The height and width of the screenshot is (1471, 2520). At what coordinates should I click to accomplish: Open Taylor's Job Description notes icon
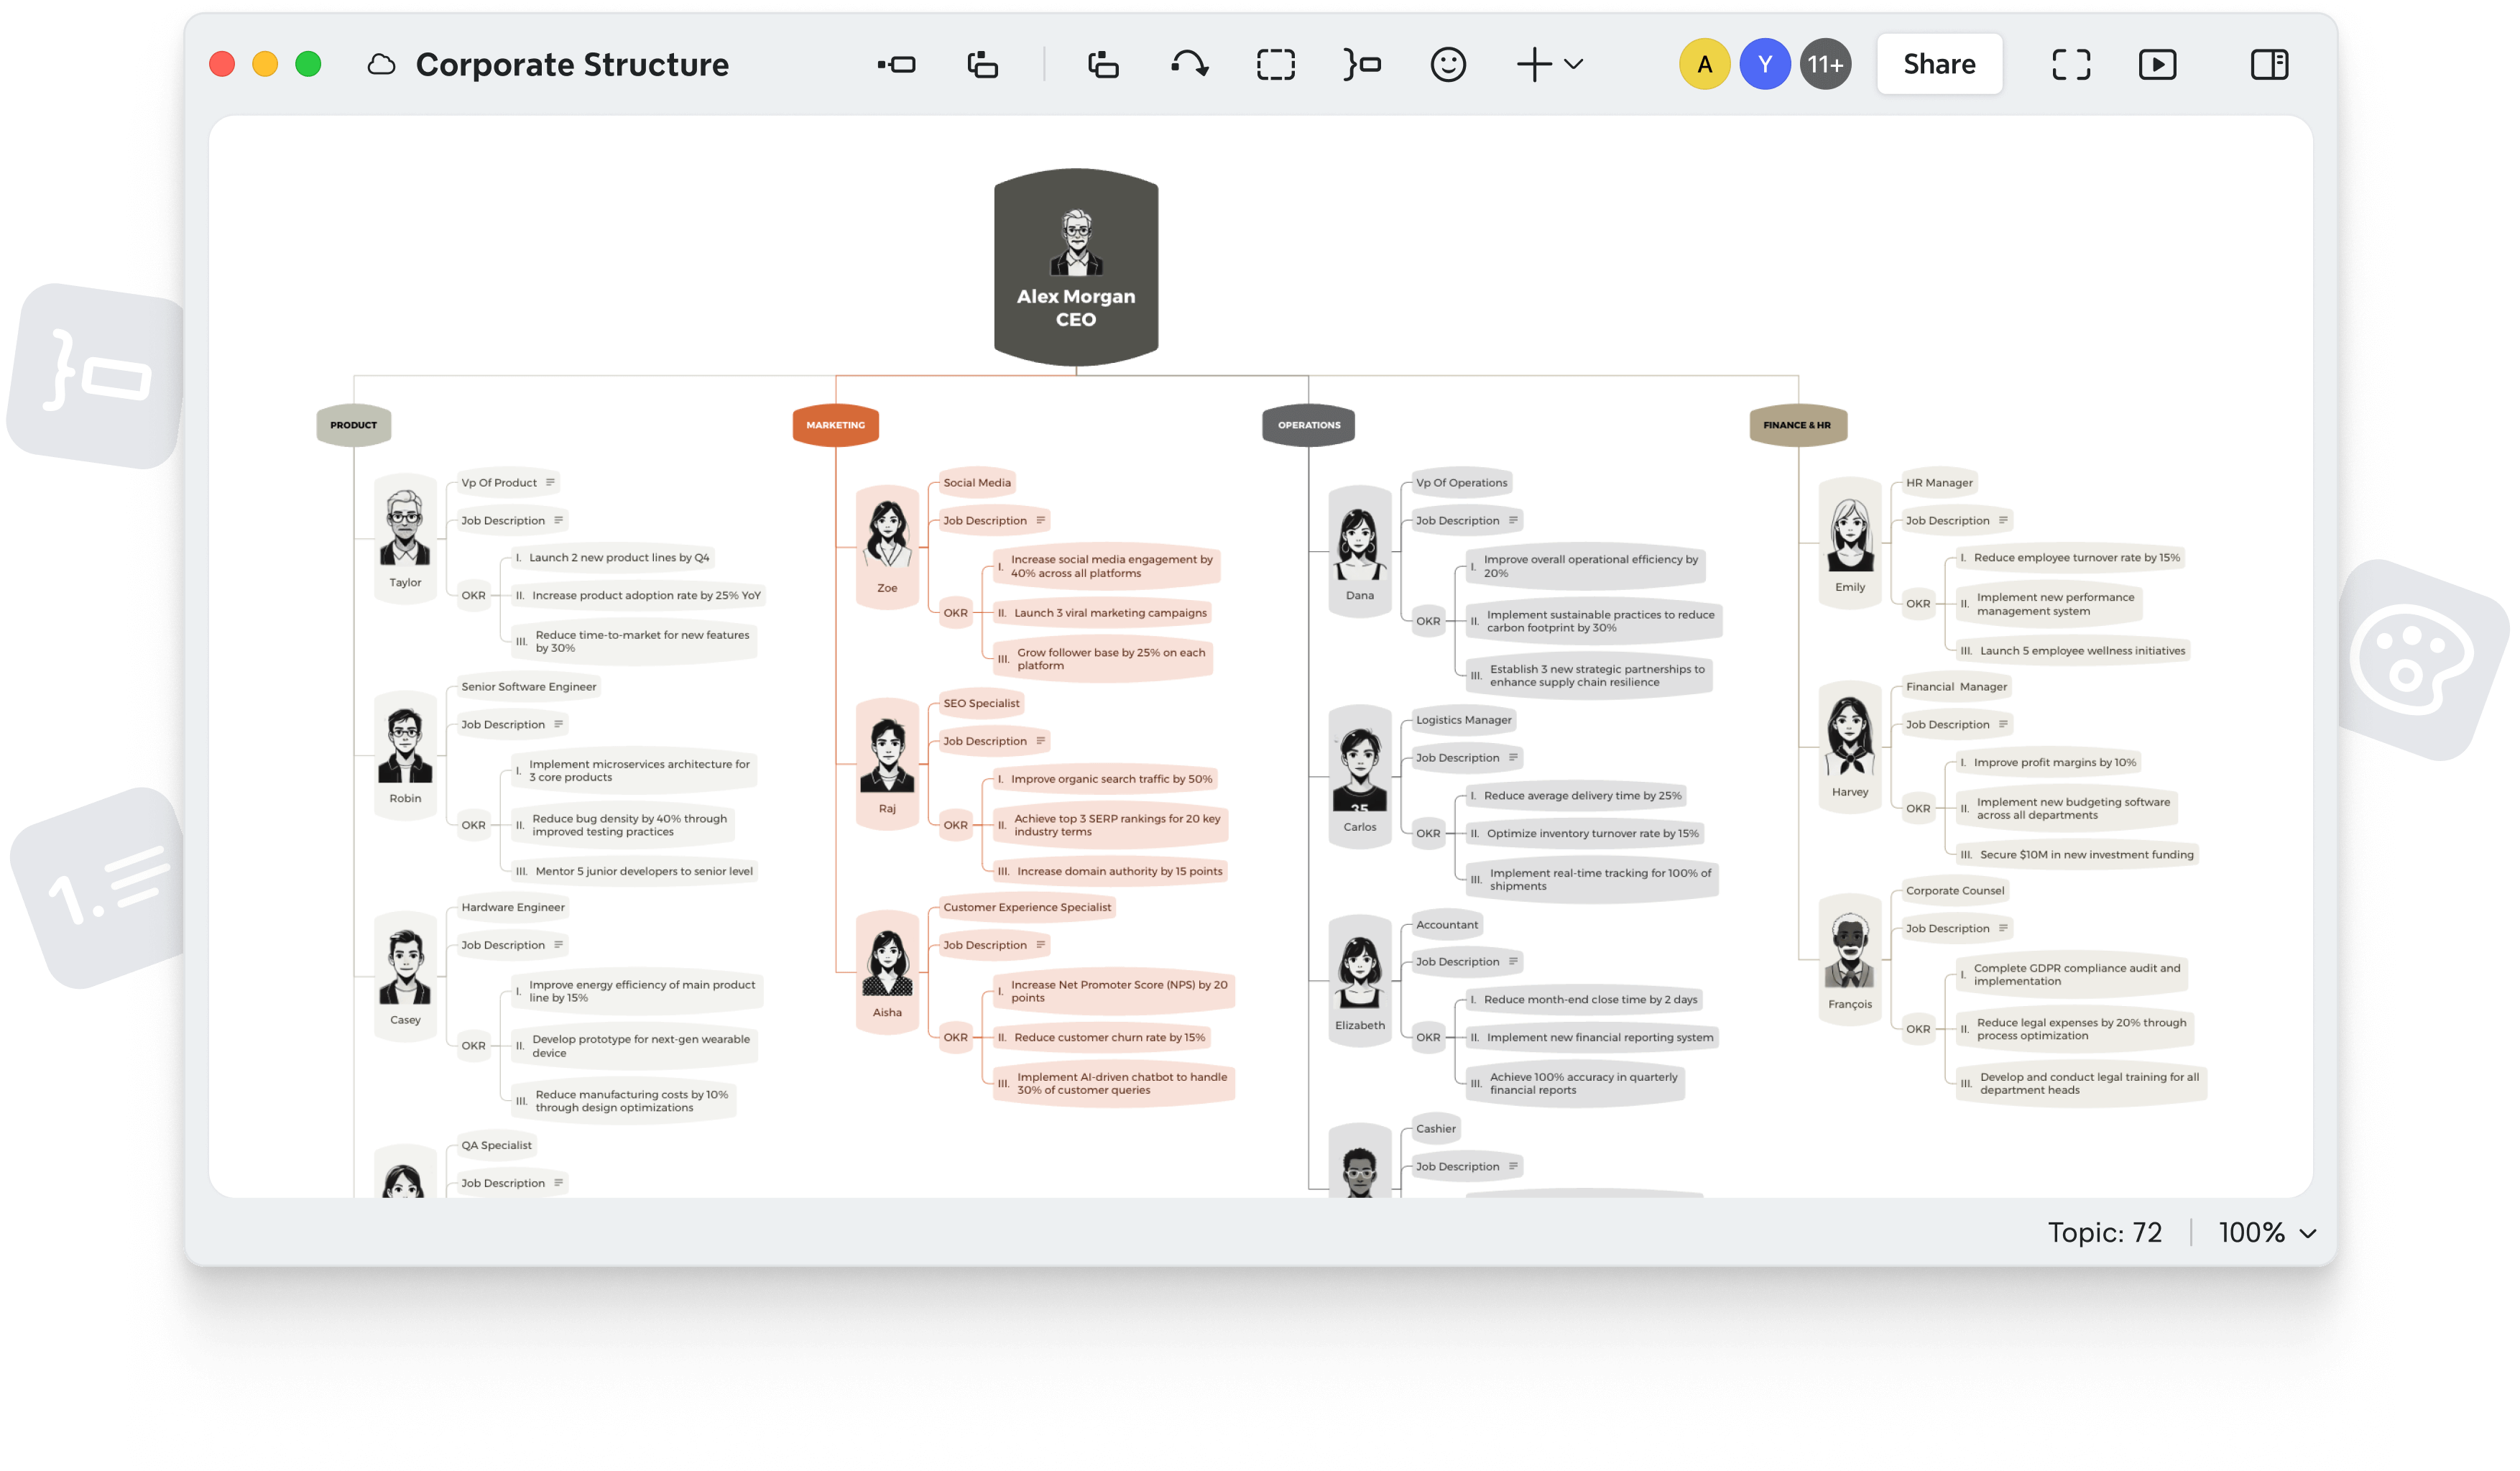click(557, 520)
